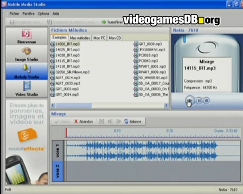The width and height of the screenshot is (243, 194).
Task: Select file 14115_IRT.mp3
Action: (67, 61)
